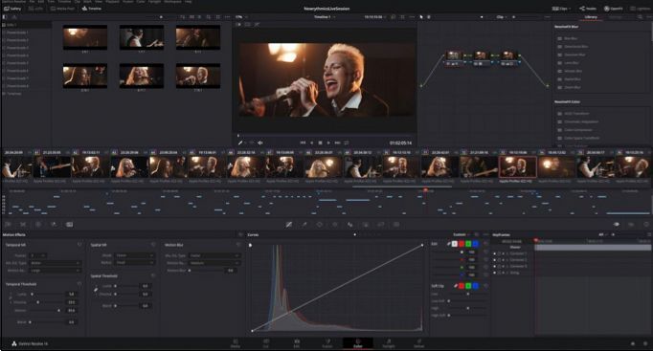
Task: Open the 3D stereoscopic palette
Action: click(396, 224)
